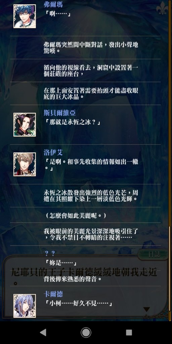This screenshot has width=172, height=344.
Task: Click 斯貝爾維亞's dark-haired portrait
Action: [x=25, y=125]
